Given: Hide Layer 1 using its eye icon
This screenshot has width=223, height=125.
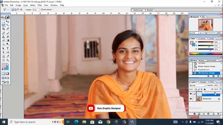Looking at the screenshot, I should (x=191, y=94).
